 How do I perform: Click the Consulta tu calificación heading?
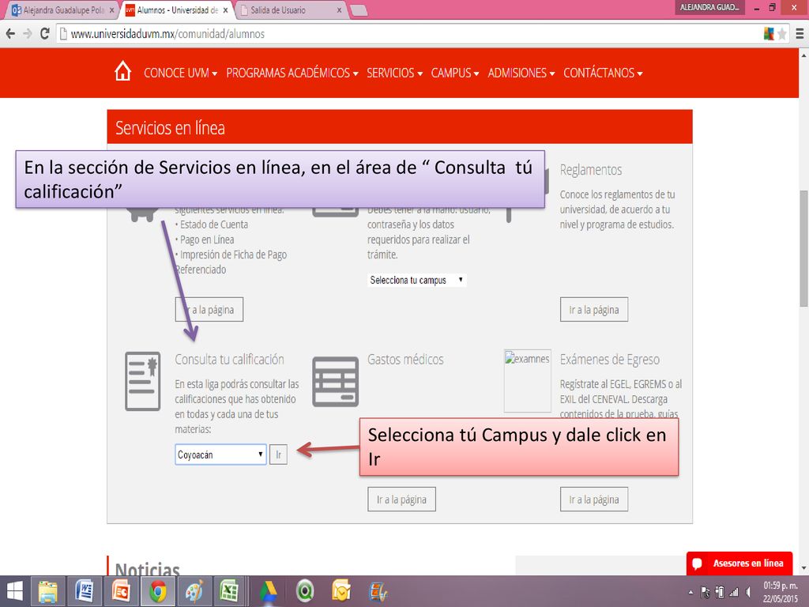coord(229,360)
